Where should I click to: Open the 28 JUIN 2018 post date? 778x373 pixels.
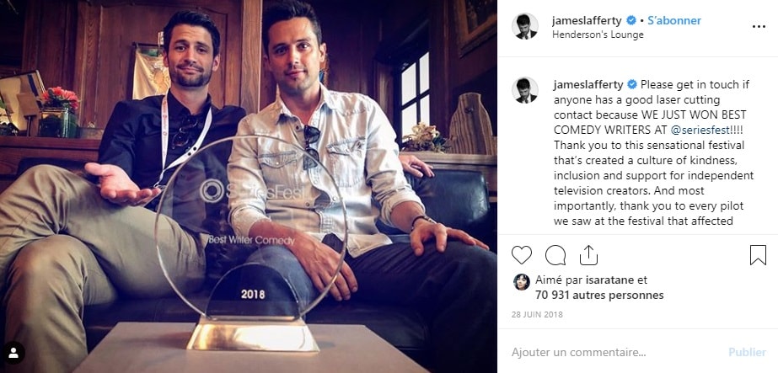click(x=537, y=315)
